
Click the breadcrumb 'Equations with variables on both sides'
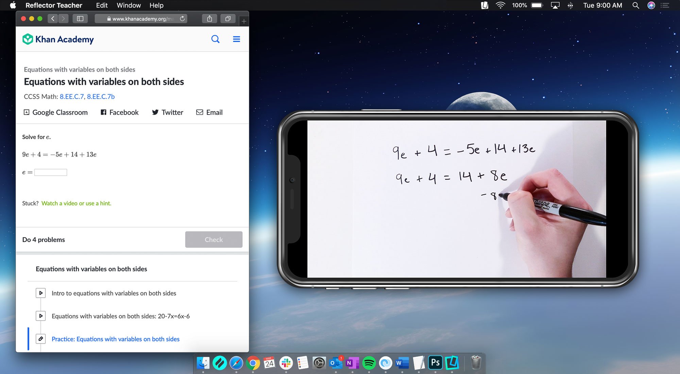coord(80,69)
